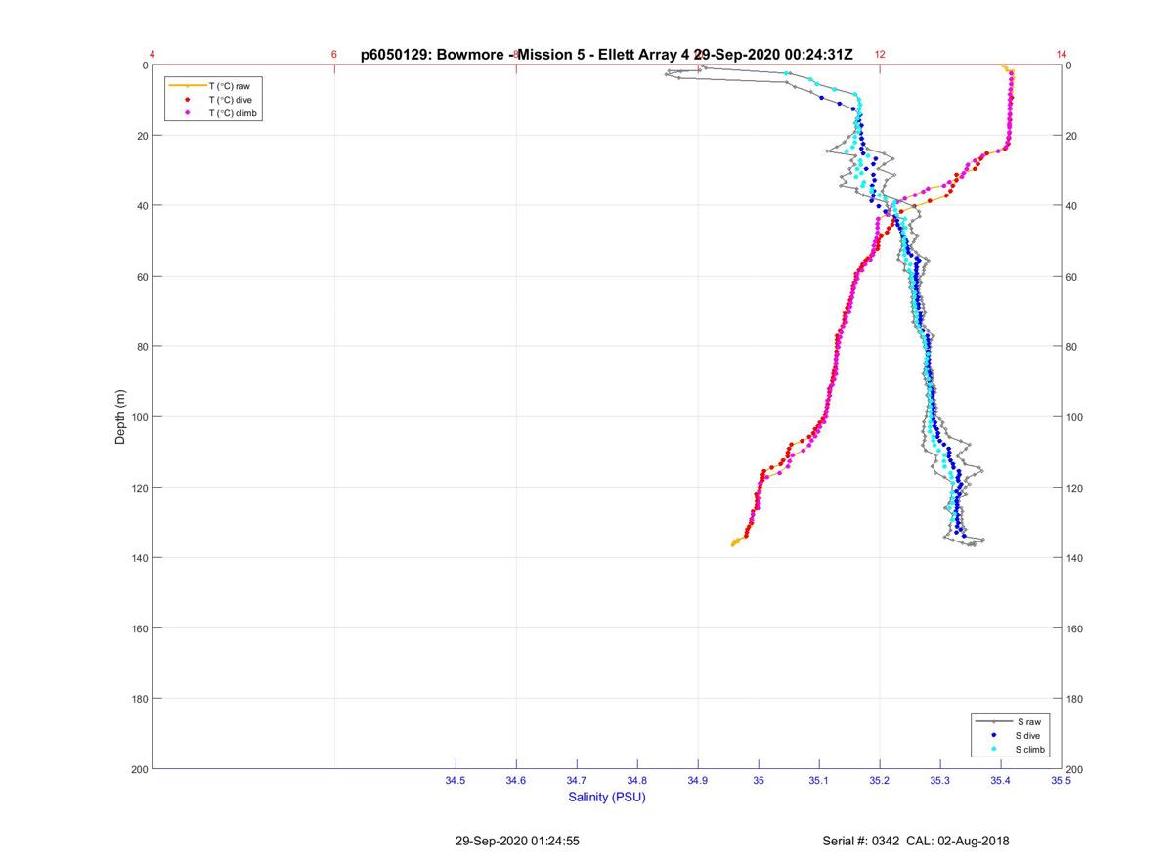Click the 'Depth (m)' axis label
Viewport: 1173px width, 865px height.
(120, 417)
